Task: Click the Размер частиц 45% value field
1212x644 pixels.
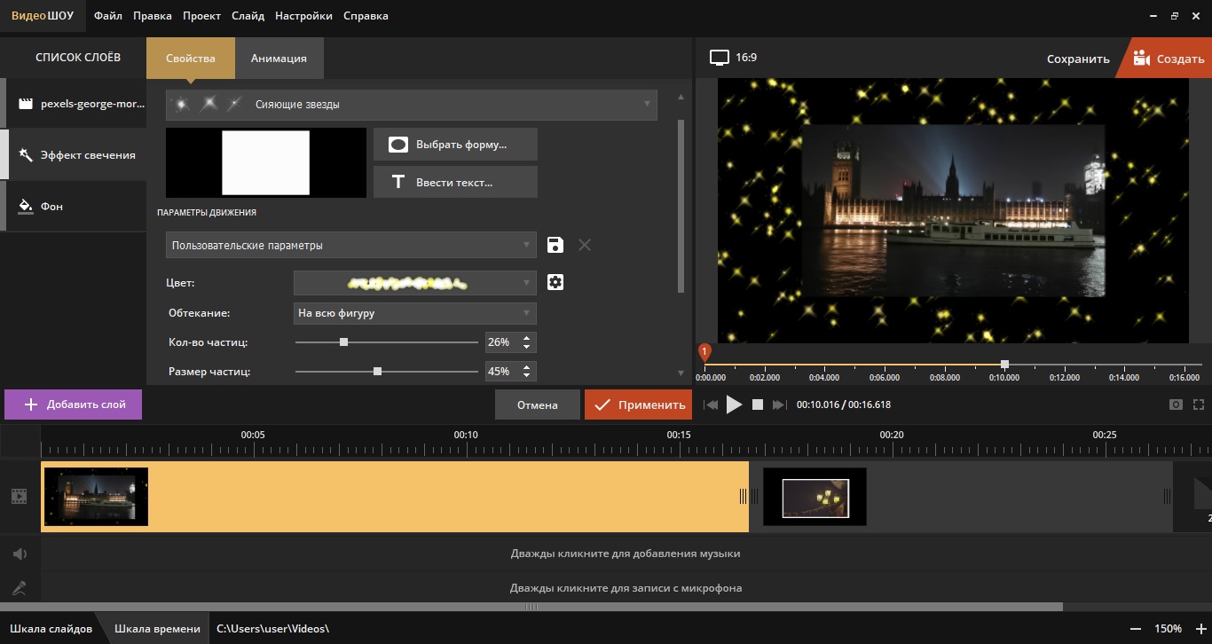Action: click(x=501, y=372)
